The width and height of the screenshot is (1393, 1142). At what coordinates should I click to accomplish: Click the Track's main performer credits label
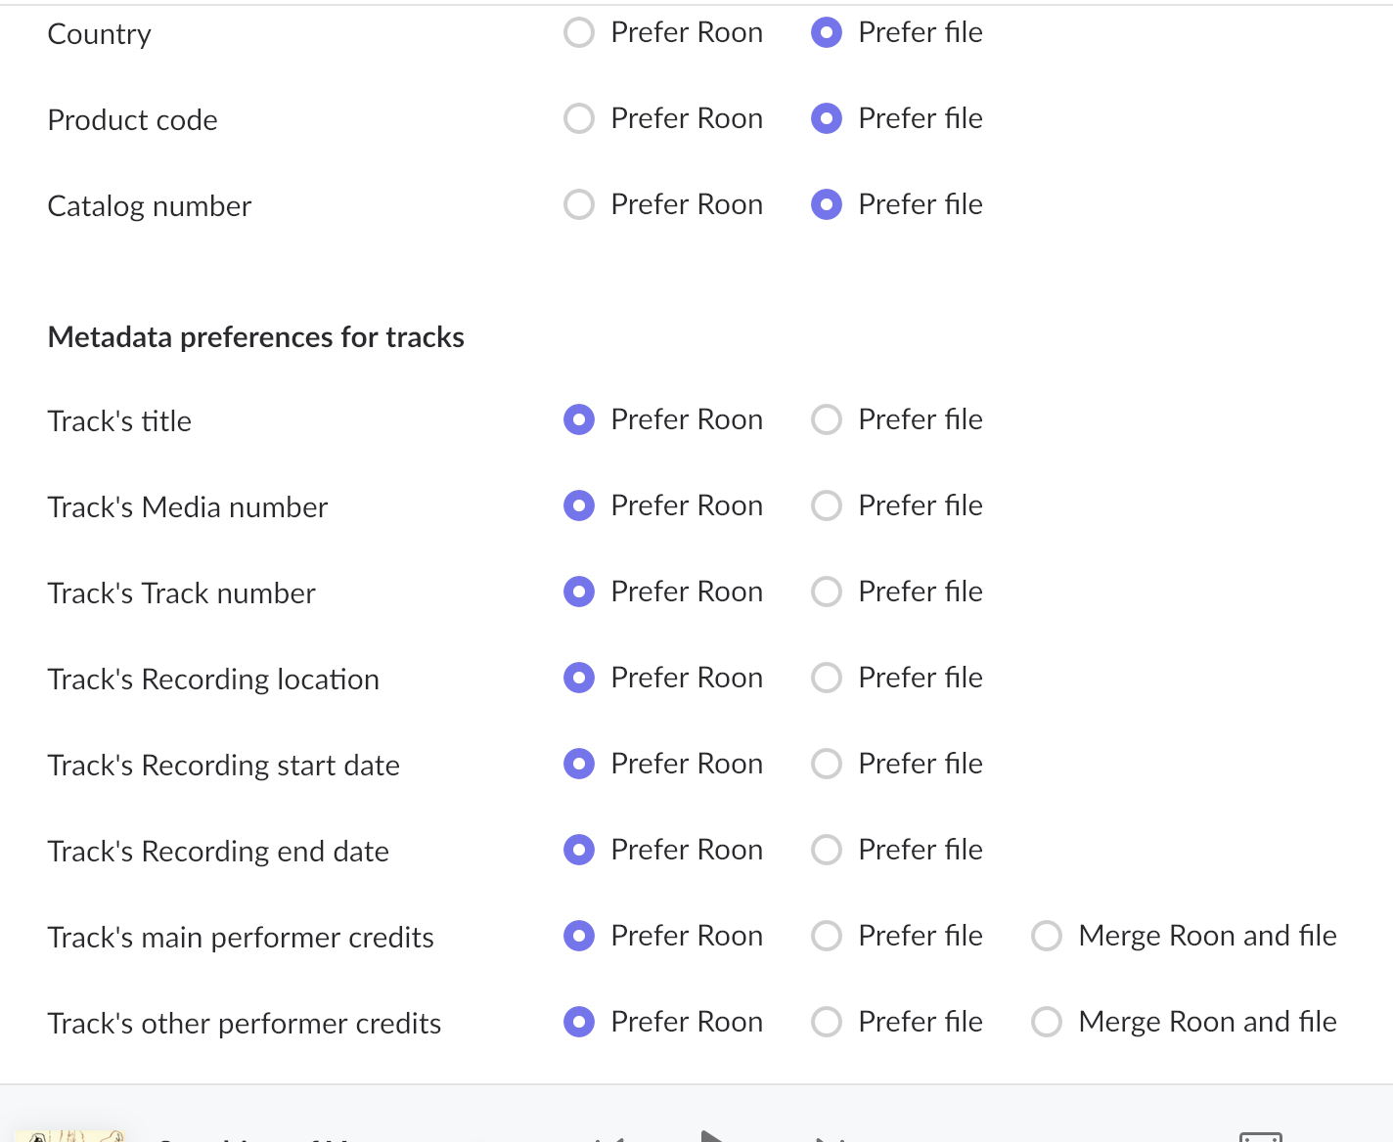(x=240, y=938)
